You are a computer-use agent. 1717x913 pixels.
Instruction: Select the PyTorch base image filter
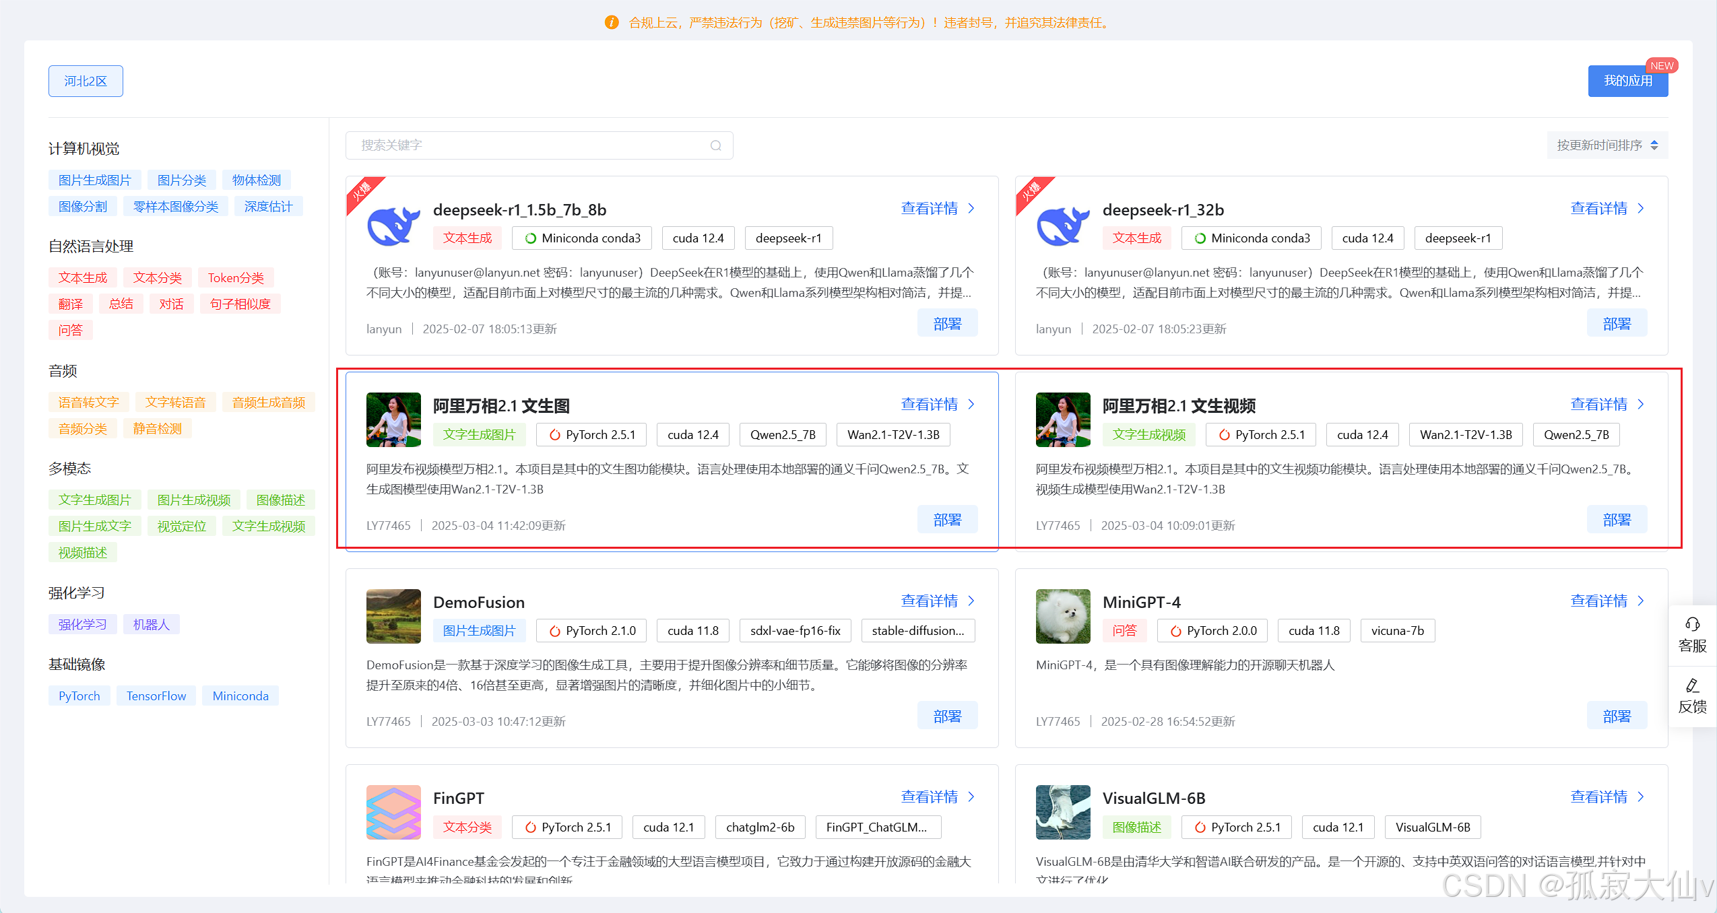(79, 696)
